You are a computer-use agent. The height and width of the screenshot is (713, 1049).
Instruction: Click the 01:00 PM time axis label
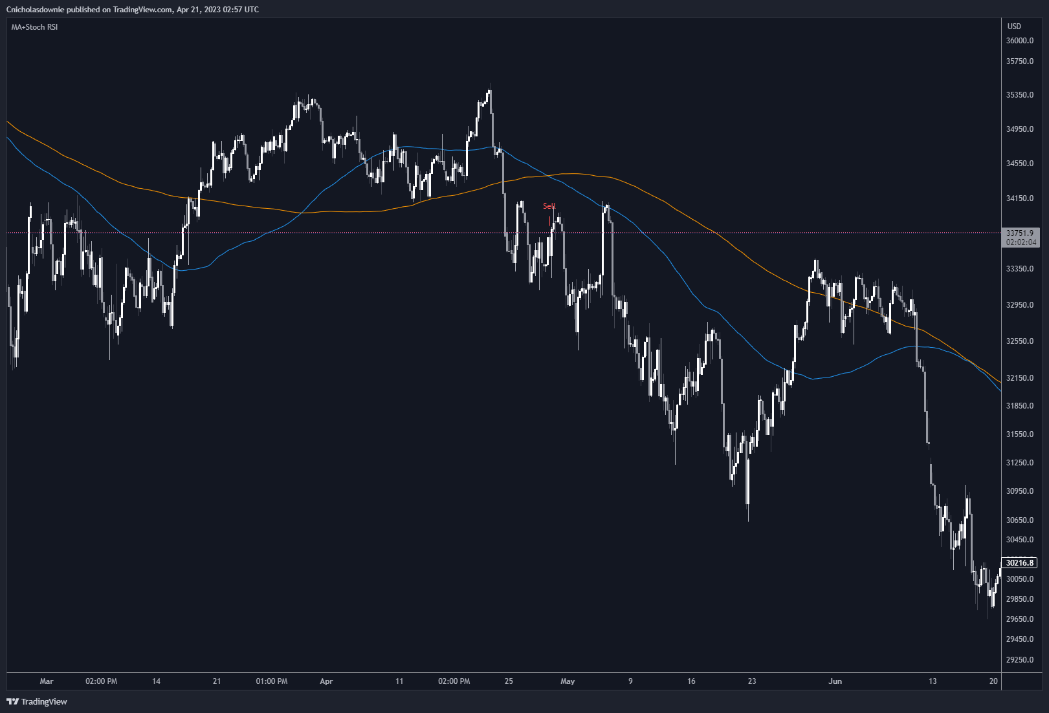point(272,681)
